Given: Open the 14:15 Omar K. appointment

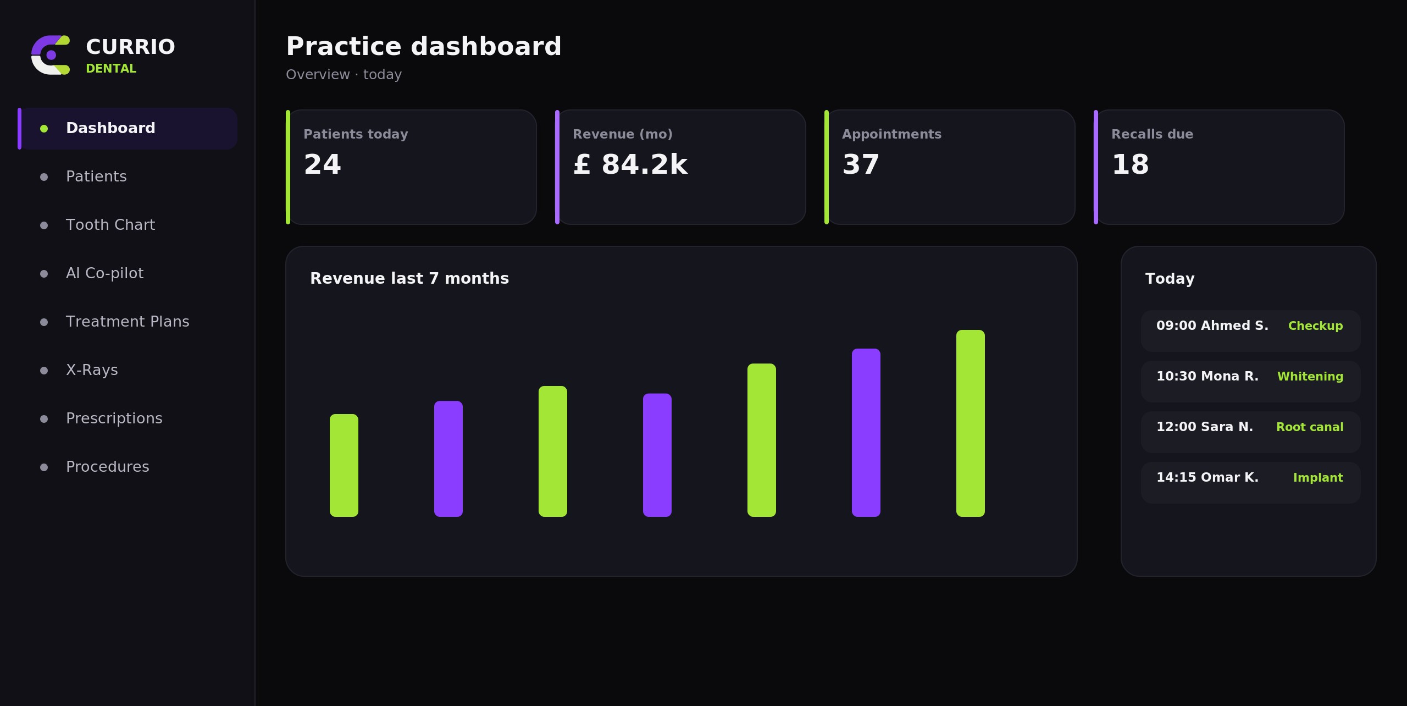Looking at the screenshot, I should click(1251, 483).
